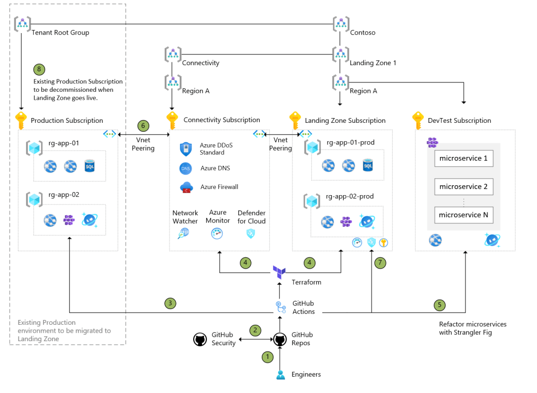The width and height of the screenshot is (537, 393).
Task: Click the Terraform logo icon
Action: (x=279, y=272)
